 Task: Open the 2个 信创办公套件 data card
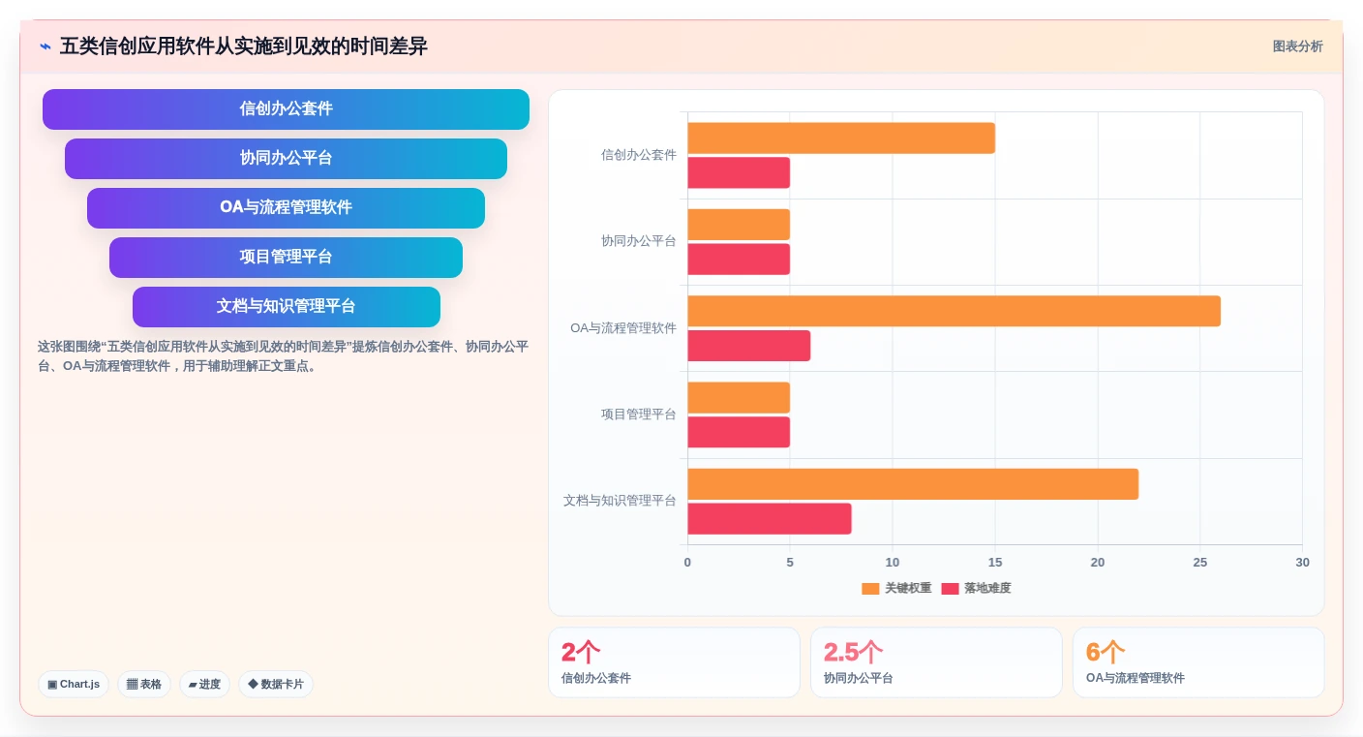tap(674, 662)
